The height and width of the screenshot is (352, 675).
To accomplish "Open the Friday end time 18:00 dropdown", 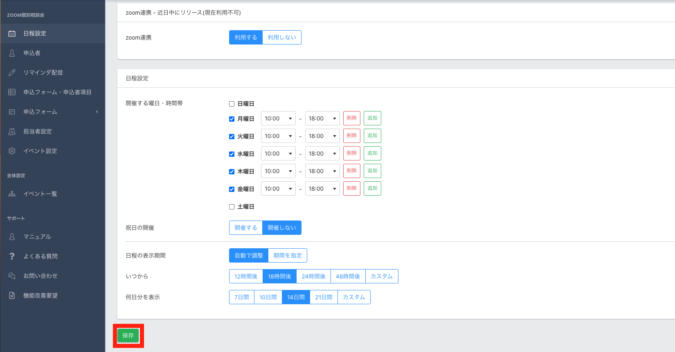I will point(322,189).
